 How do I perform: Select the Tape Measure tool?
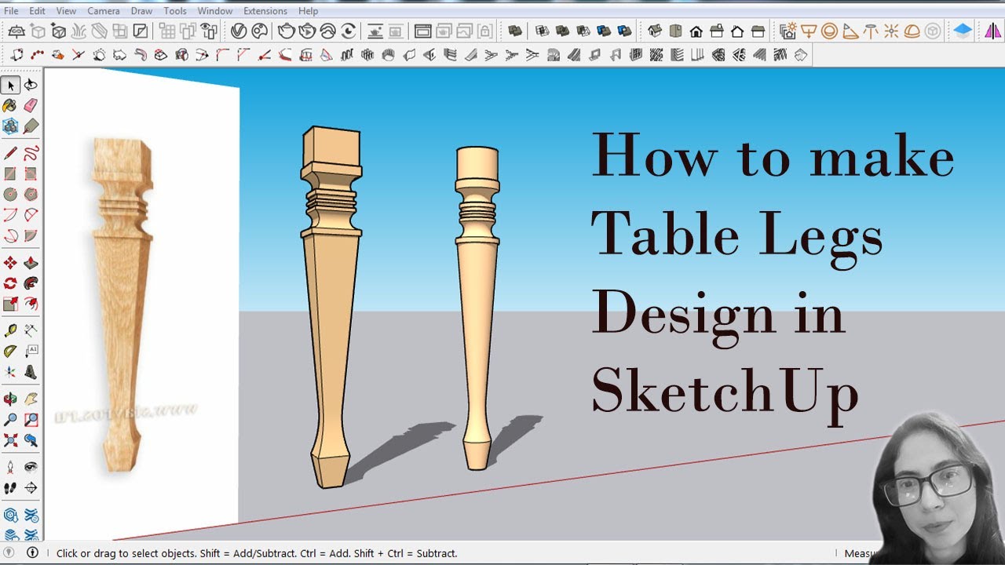[11, 330]
